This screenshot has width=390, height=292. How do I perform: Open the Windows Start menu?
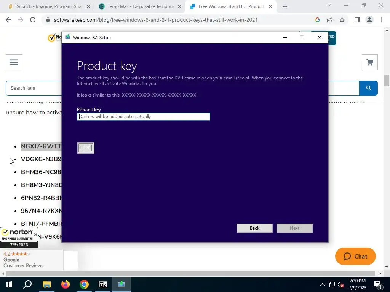[x=9, y=284]
